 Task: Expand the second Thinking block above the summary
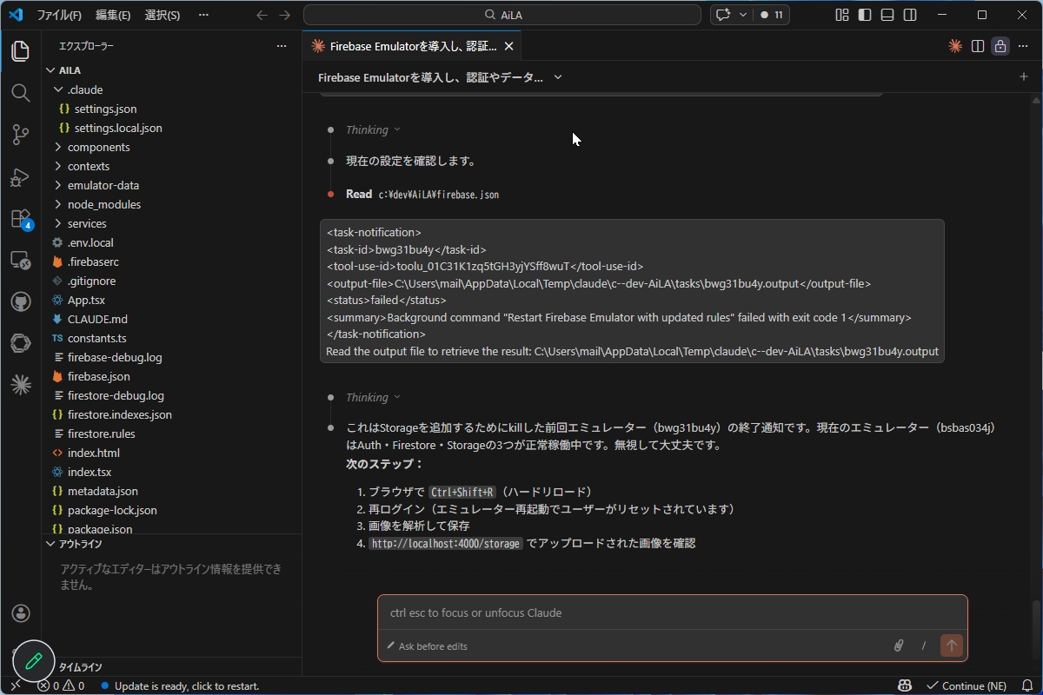(x=373, y=397)
